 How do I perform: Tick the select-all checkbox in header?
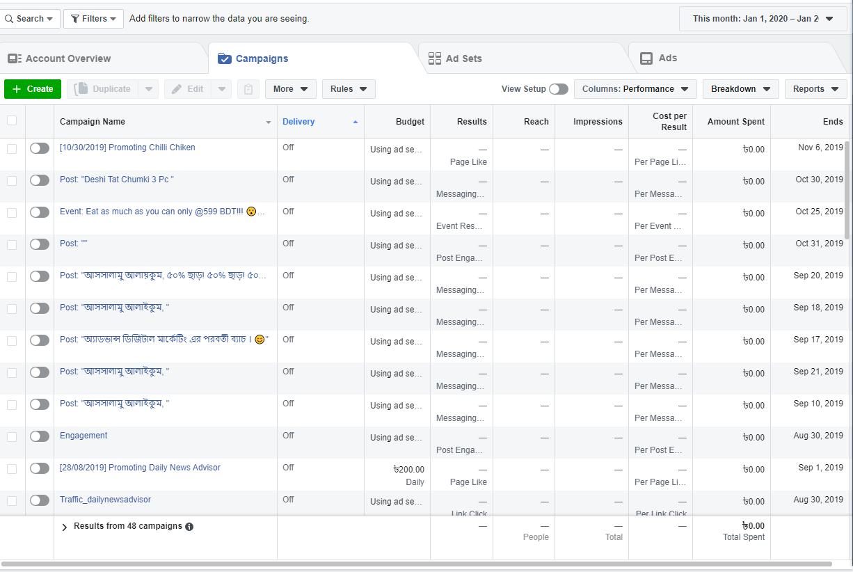pyautogui.click(x=12, y=120)
